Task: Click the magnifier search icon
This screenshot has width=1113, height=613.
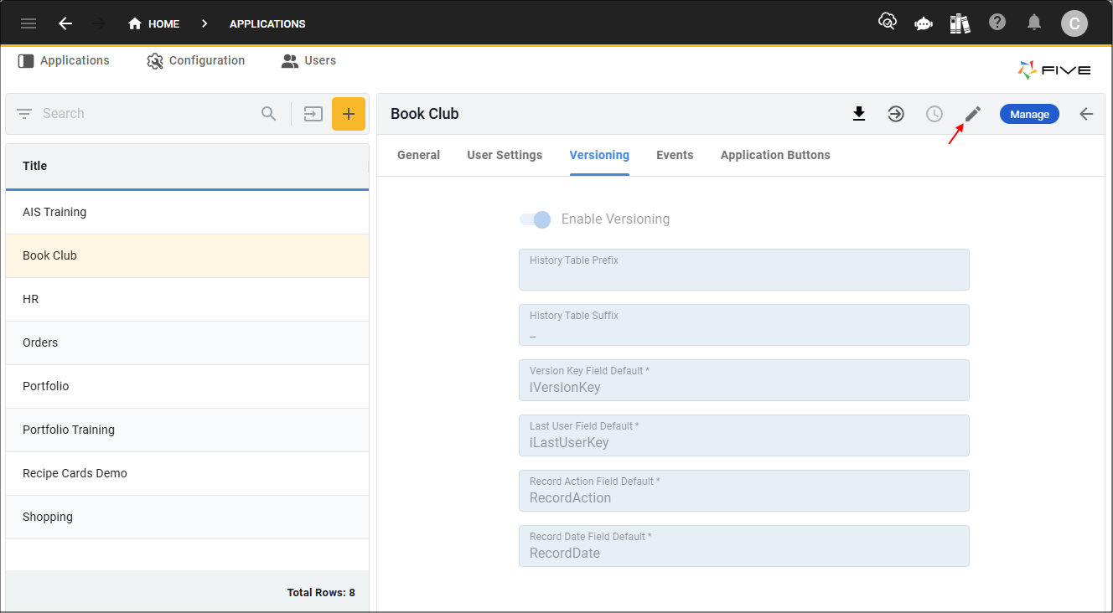Action: click(x=268, y=114)
